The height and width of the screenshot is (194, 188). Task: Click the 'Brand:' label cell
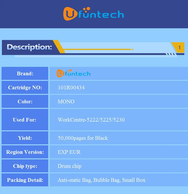25,73
